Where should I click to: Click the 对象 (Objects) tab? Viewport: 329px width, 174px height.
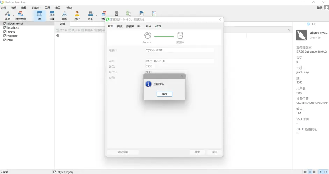tap(62, 24)
